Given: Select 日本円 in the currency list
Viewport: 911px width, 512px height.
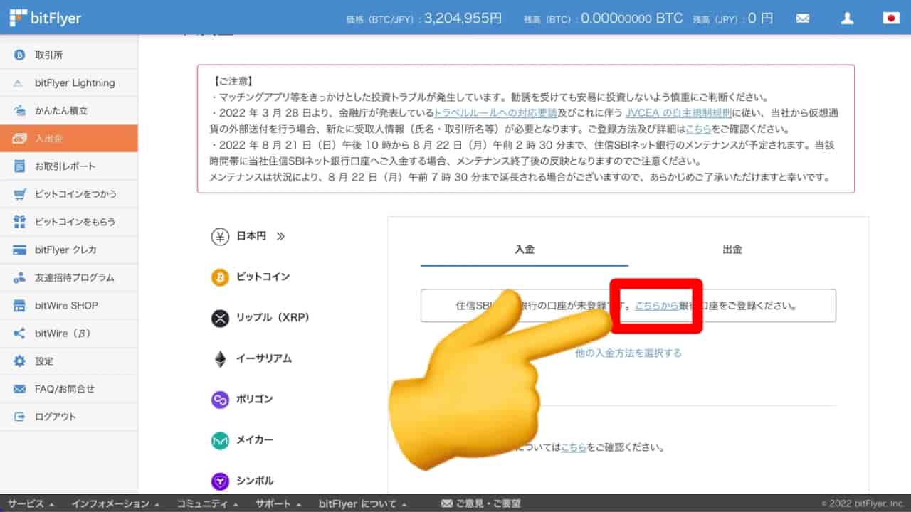Looking at the screenshot, I should [251, 236].
